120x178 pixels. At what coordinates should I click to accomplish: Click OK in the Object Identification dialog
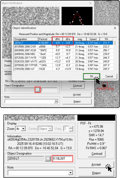click(92, 76)
